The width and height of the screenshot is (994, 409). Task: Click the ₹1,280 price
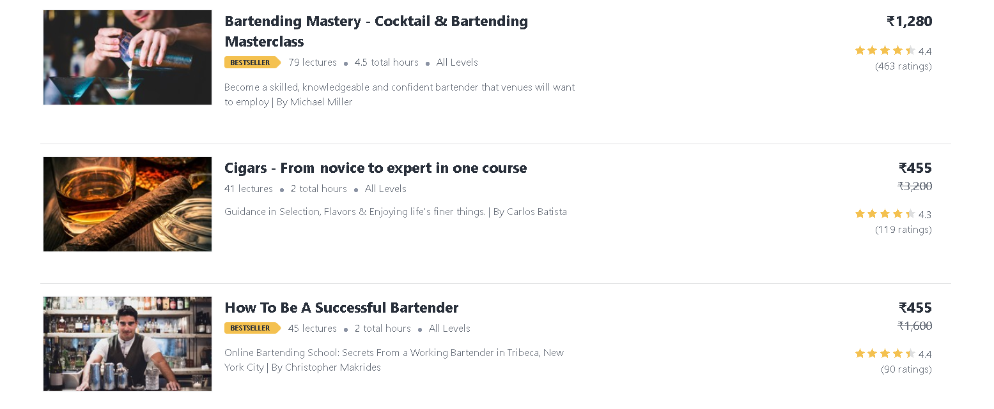pyautogui.click(x=910, y=22)
